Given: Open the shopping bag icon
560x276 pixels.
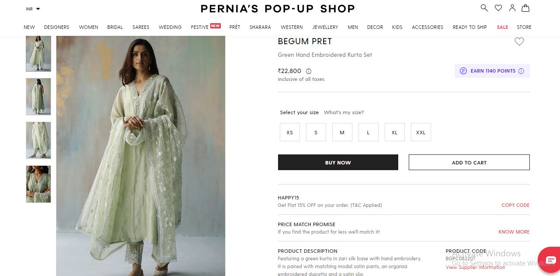Looking at the screenshot, I should click(x=525, y=8).
